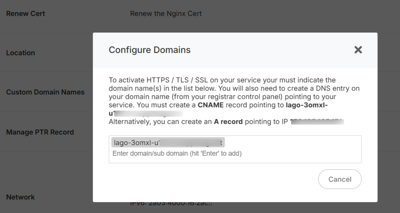Click the blurred IP address after 'pointing to IP'

(x=317, y=122)
